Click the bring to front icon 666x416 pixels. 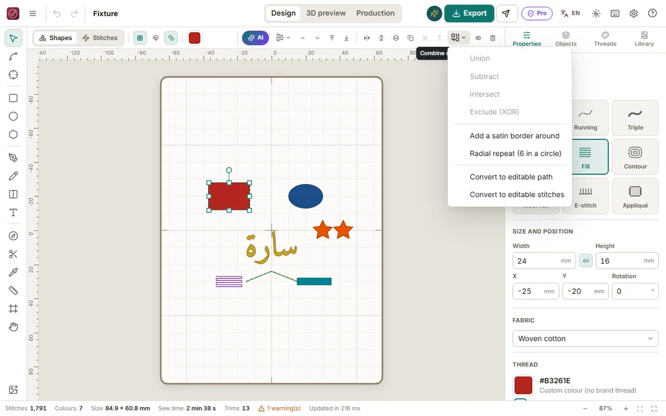coord(332,38)
